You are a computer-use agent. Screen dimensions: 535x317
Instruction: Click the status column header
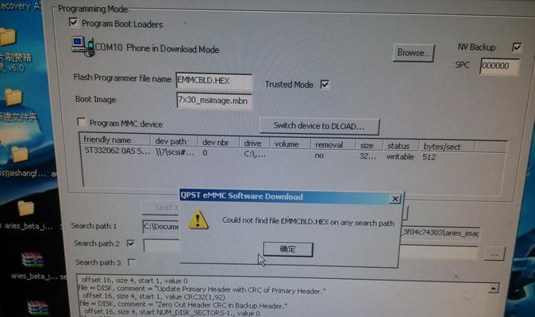(401, 146)
